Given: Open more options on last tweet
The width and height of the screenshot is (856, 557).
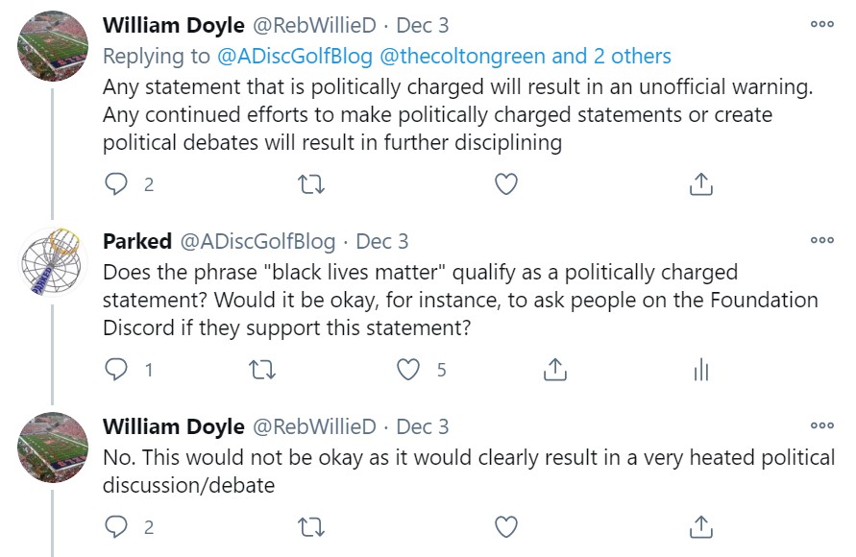Looking at the screenshot, I should [821, 425].
